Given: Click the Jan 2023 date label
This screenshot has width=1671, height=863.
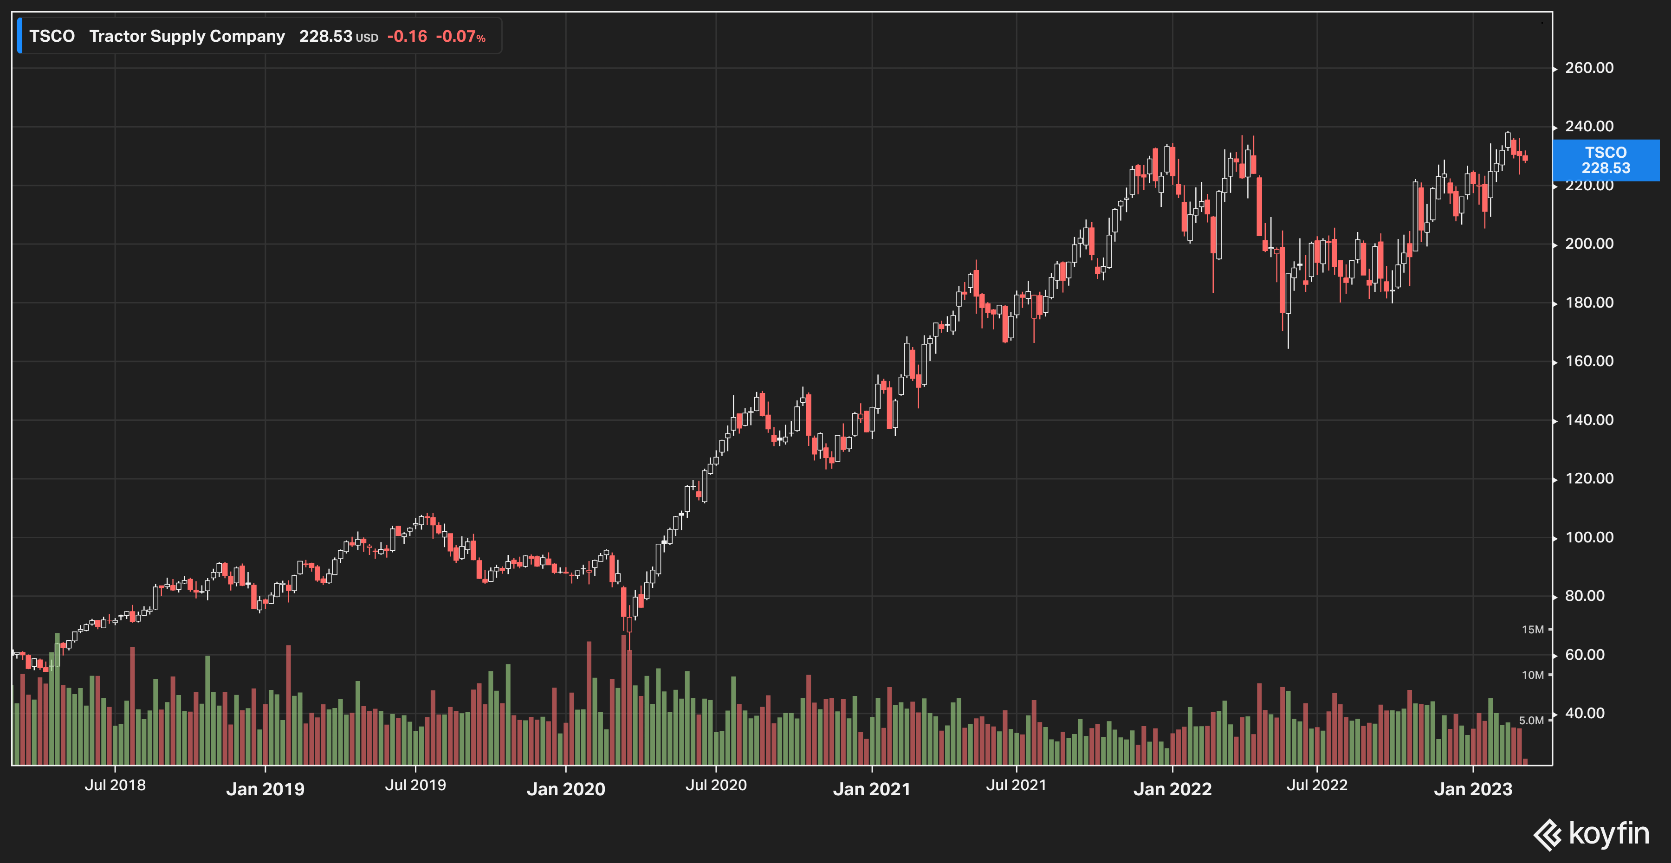Looking at the screenshot, I should click(1473, 789).
